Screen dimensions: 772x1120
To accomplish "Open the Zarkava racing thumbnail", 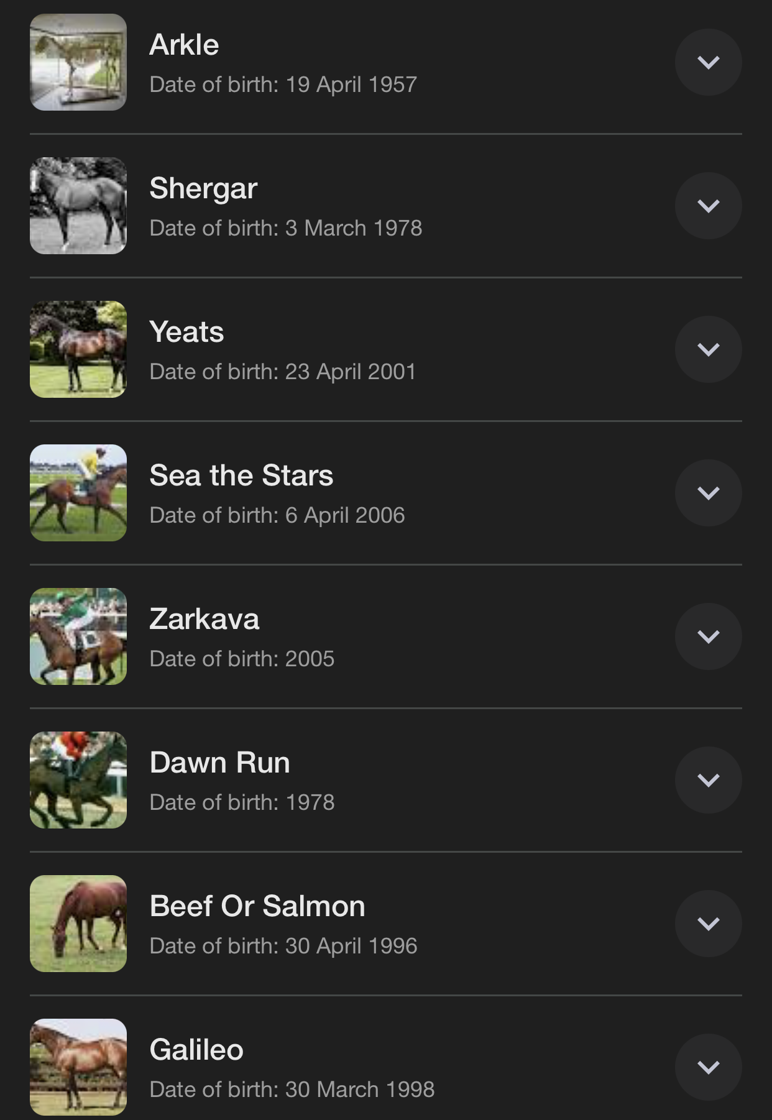I will pyautogui.click(x=78, y=636).
